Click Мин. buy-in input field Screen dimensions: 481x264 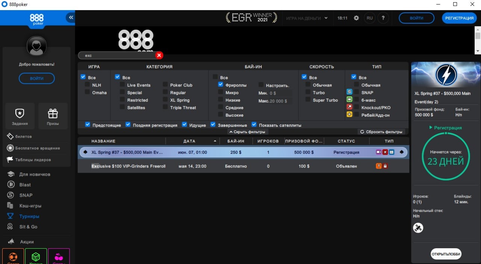click(x=280, y=93)
